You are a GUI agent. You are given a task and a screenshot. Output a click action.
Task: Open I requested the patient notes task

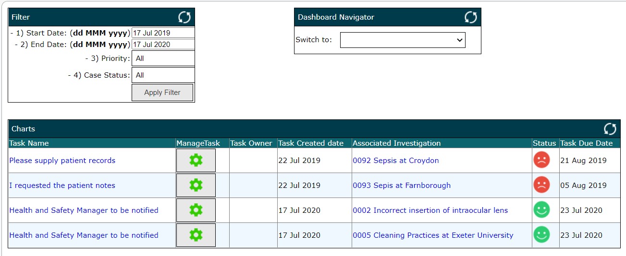click(62, 186)
